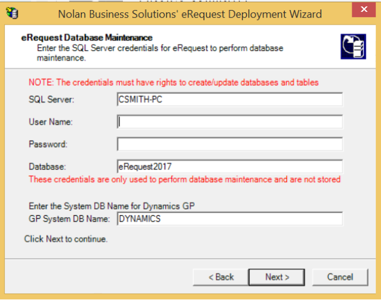Click the "User Name:" label
Image resolution: width=381 pixels, height=300 pixels.
coord(50,122)
